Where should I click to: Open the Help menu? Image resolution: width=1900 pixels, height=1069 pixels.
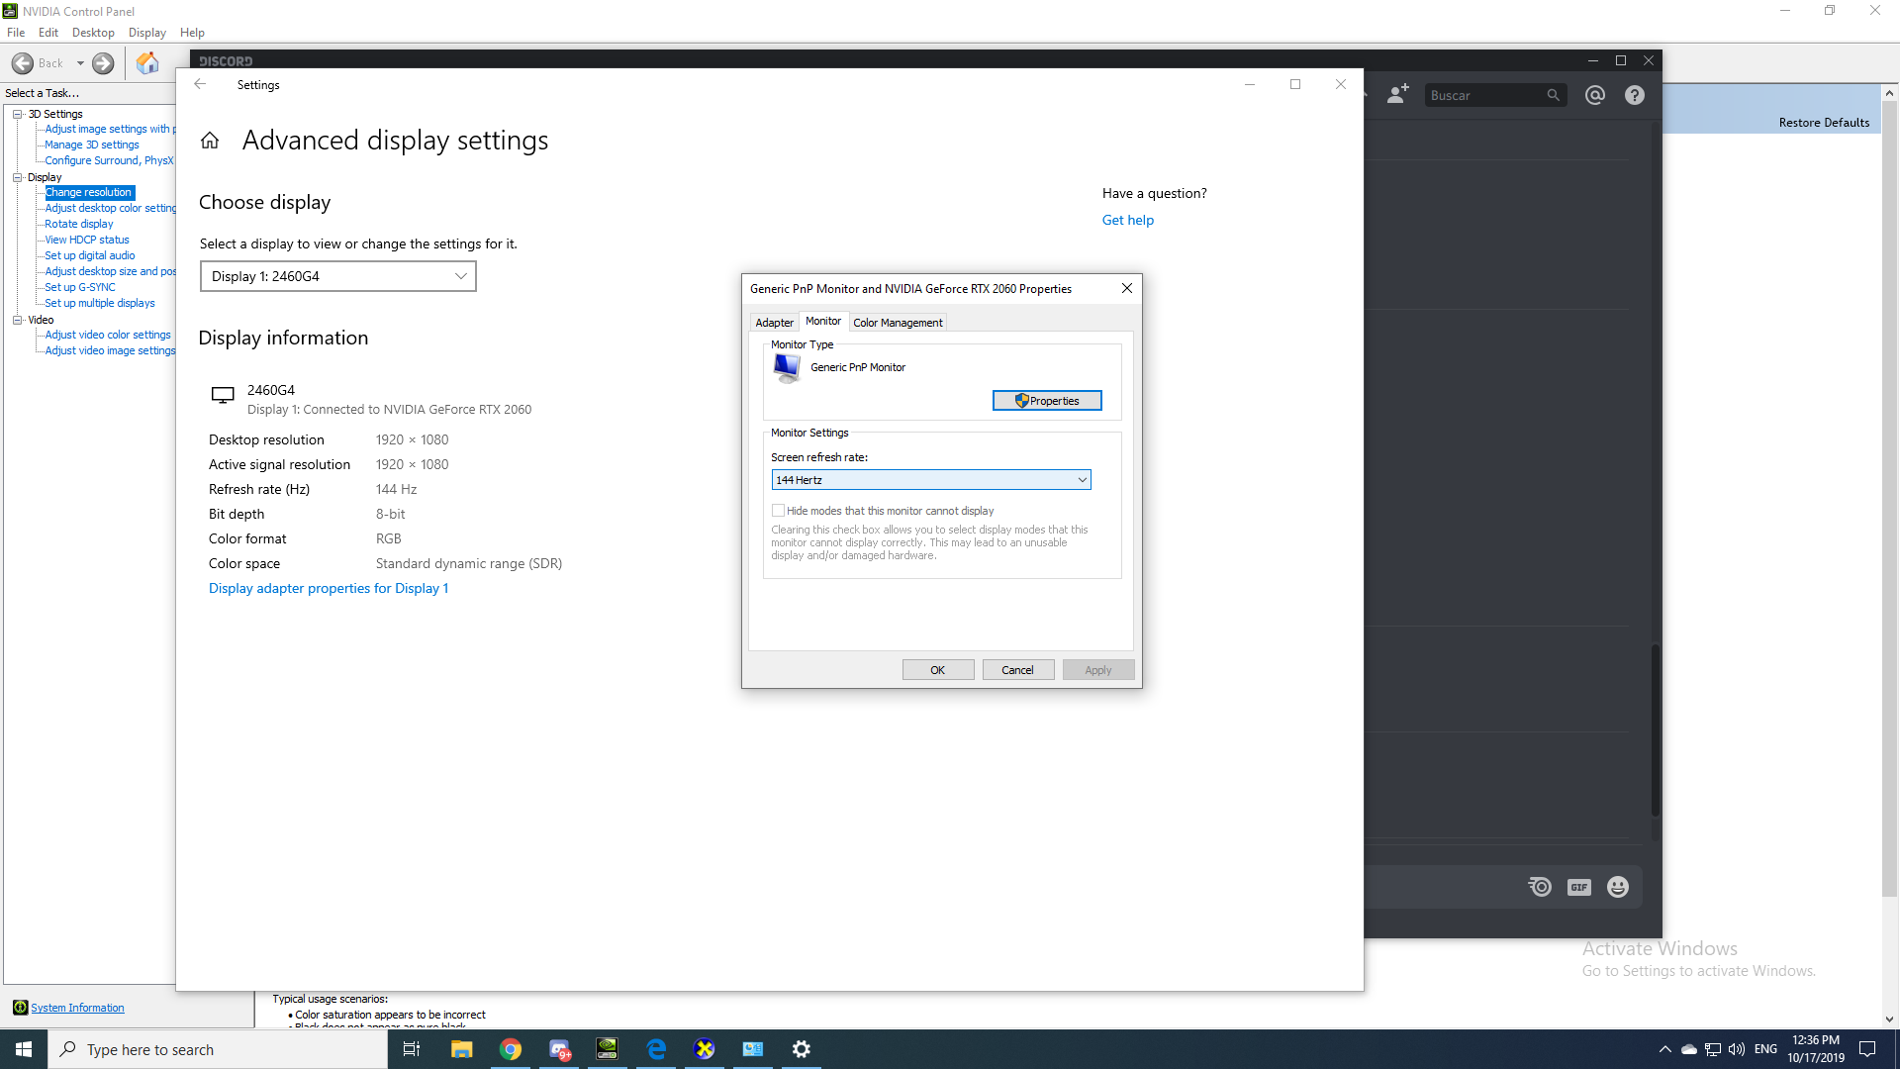click(x=192, y=33)
